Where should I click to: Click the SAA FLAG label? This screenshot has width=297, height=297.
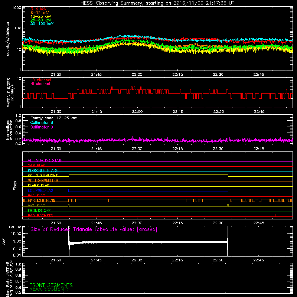36,195
